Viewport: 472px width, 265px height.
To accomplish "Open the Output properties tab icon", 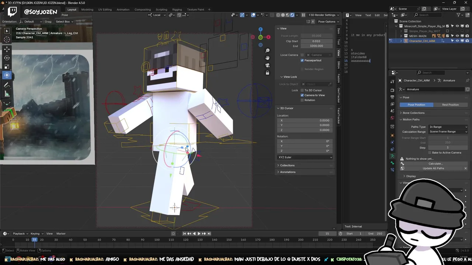I will 392,97.
